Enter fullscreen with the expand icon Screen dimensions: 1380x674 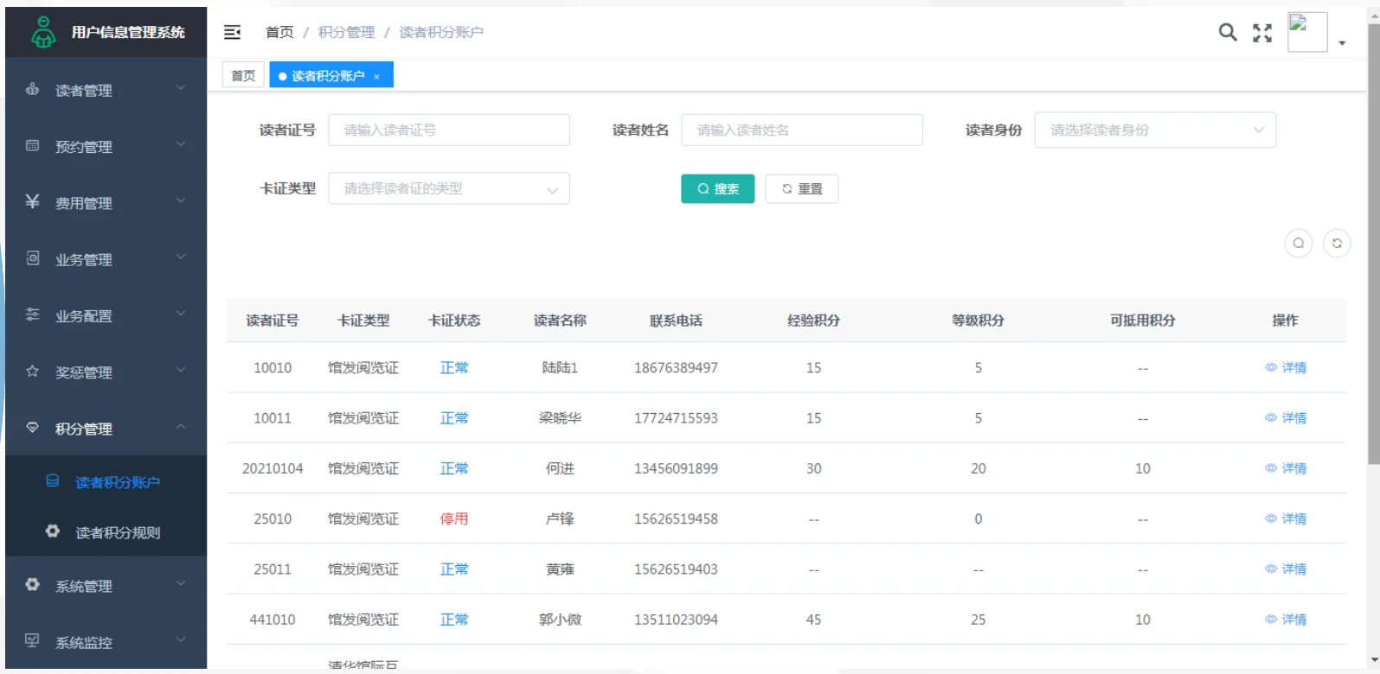point(1262,33)
